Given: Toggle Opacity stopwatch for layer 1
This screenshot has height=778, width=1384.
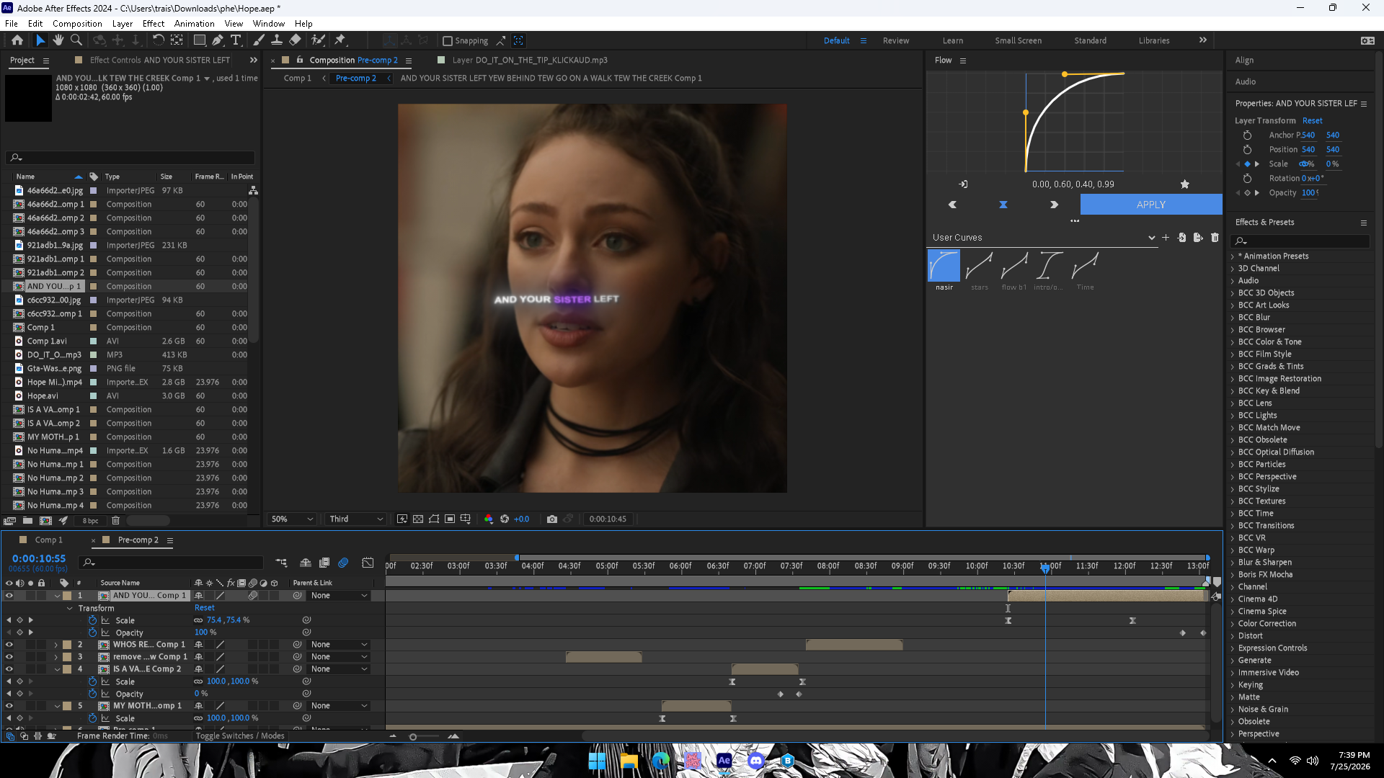Looking at the screenshot, I should [x=92, y=632].
